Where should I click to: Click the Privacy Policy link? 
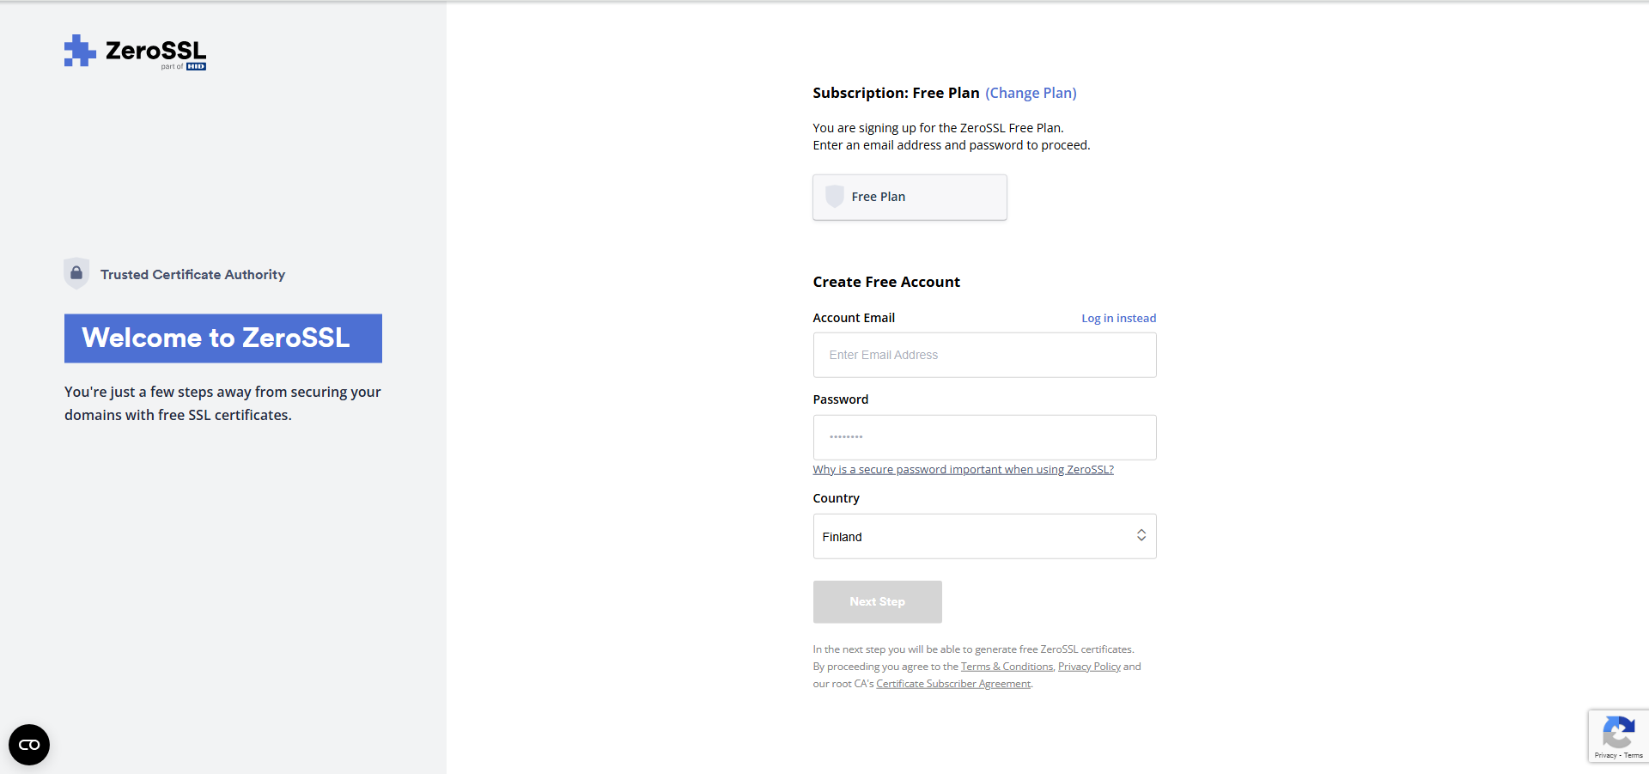click(x=1089, y=666)
